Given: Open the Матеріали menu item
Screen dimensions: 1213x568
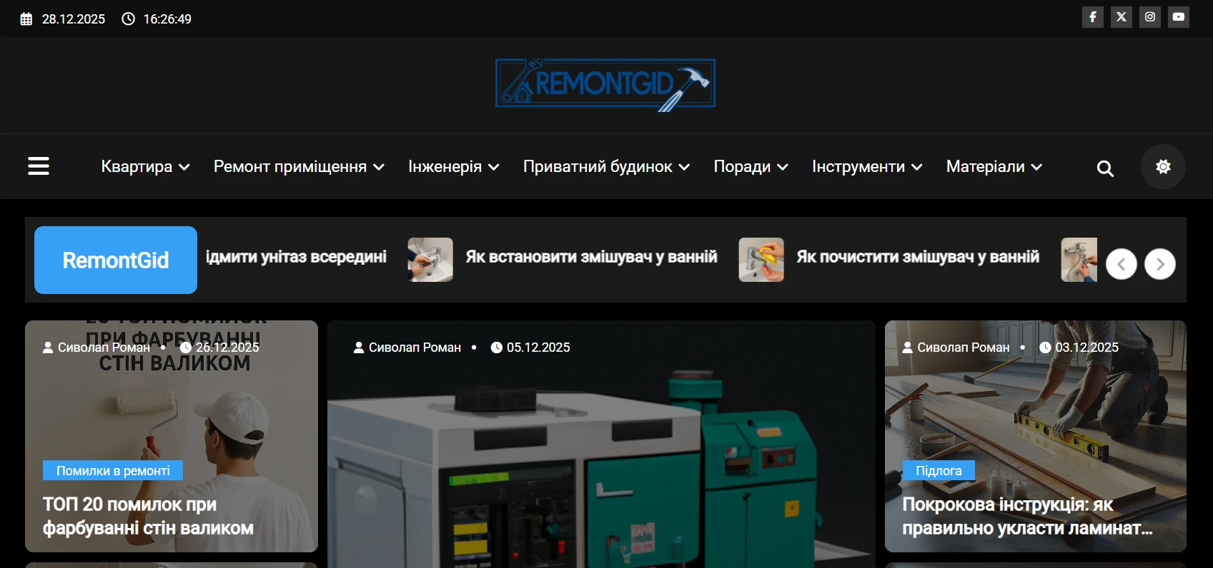Looking at the screenshot, I should point(994,167).
